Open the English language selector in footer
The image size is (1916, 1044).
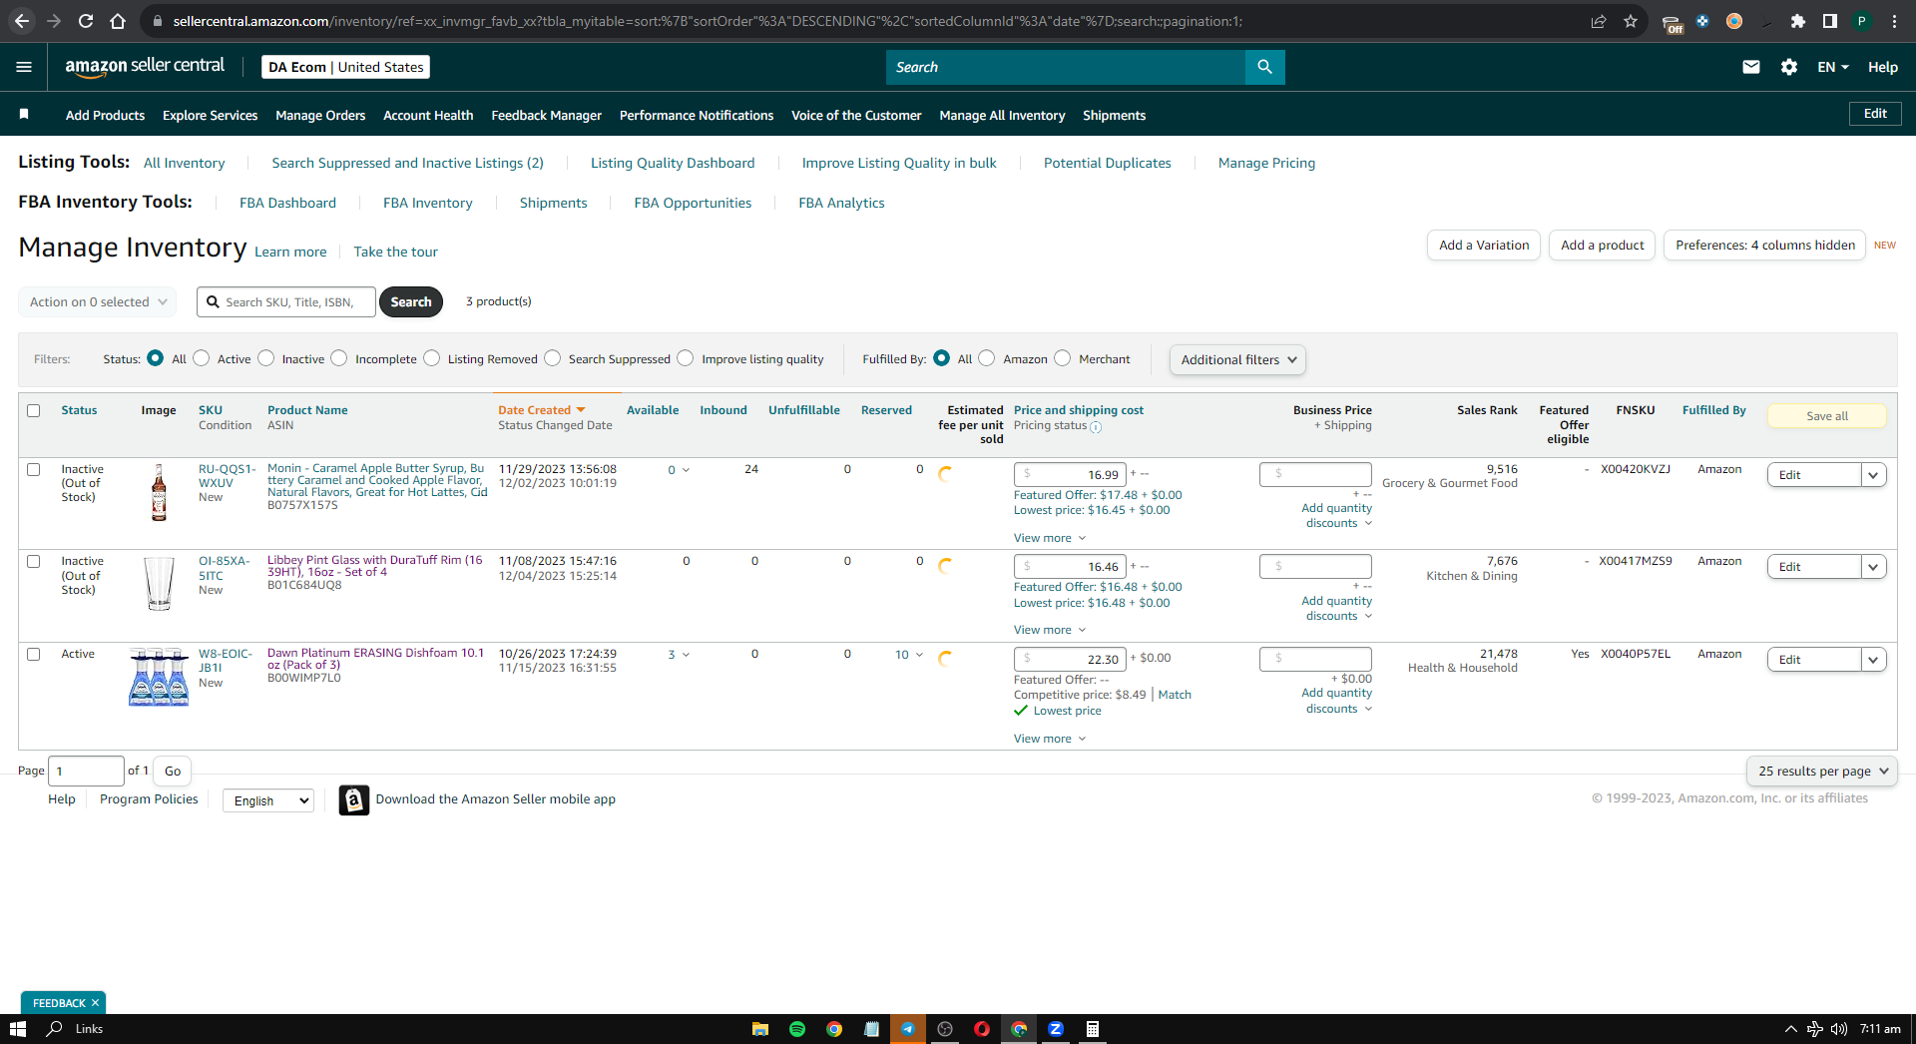point(267,800)
